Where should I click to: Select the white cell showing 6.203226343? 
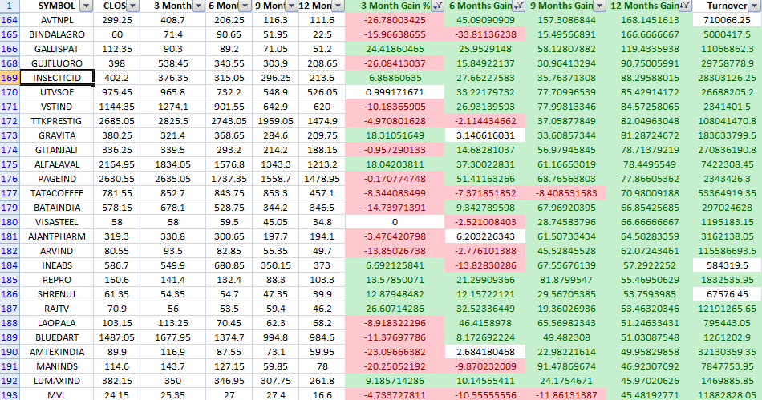coord(485,236)
